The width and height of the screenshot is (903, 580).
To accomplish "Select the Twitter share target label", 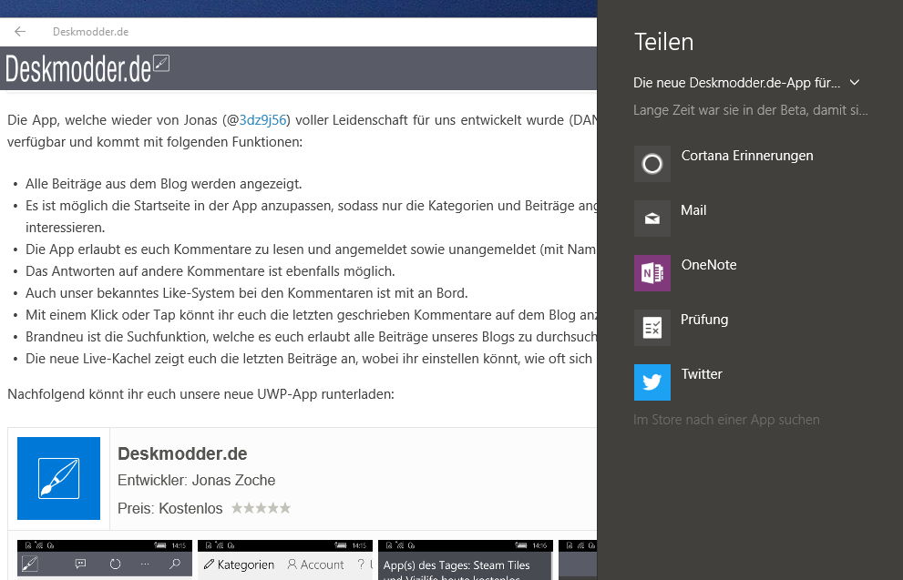I will point(702,374).
